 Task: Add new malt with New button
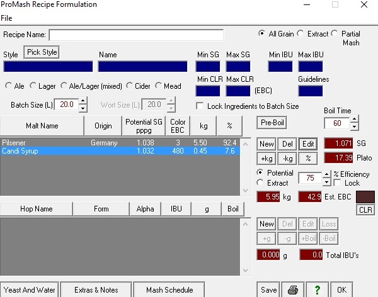point(266,144)
